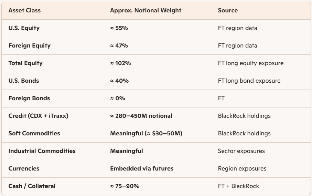
Task: Select the U.S. Bonds row label
Action: [24, 81]
